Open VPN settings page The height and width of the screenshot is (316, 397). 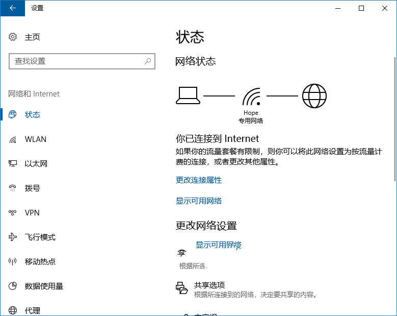point(32,212)
